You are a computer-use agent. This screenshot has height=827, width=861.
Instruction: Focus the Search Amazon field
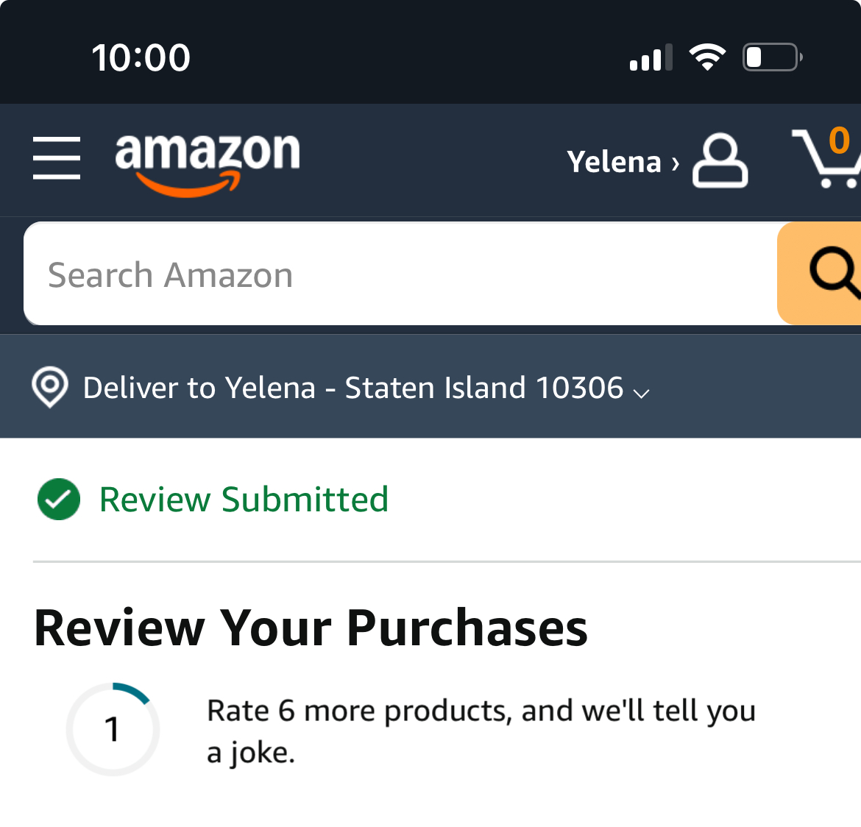pos(400,273)
